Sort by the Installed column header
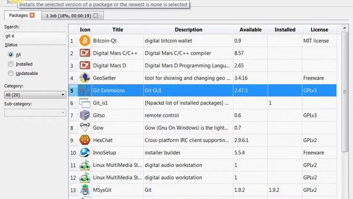The height and width of the screenshot is (199, 353). (x=285, y=29)
